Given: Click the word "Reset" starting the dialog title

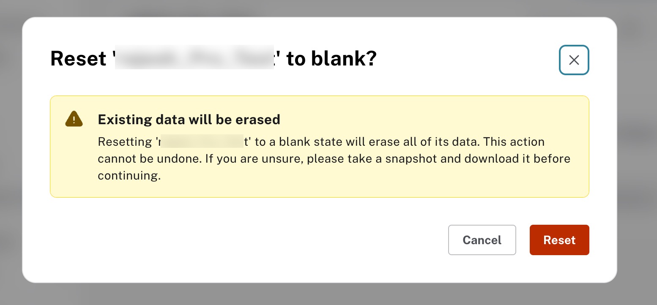Looking at the screenshot, I should click(x=78, y=59).
